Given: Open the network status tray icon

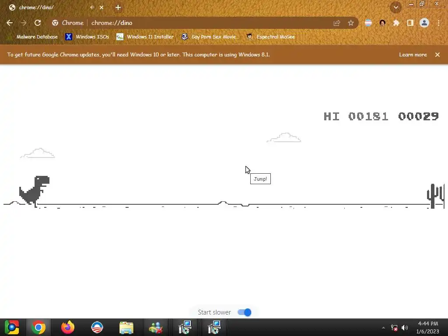Looking at the screenshot, I should (394, 328).
